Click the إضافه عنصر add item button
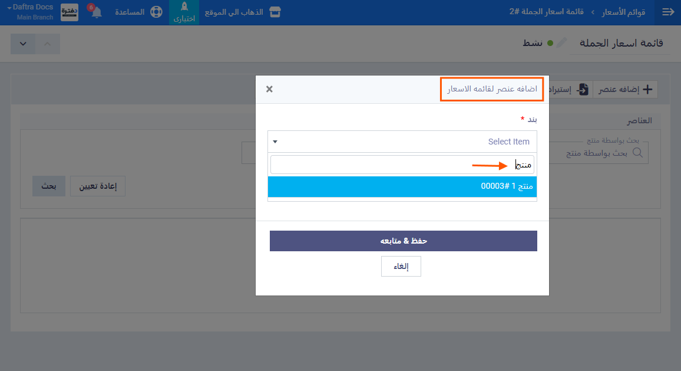 tap(626, 90)
